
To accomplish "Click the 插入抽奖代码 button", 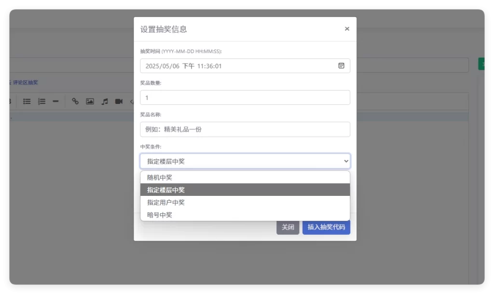I will click(x=326, y=227).
